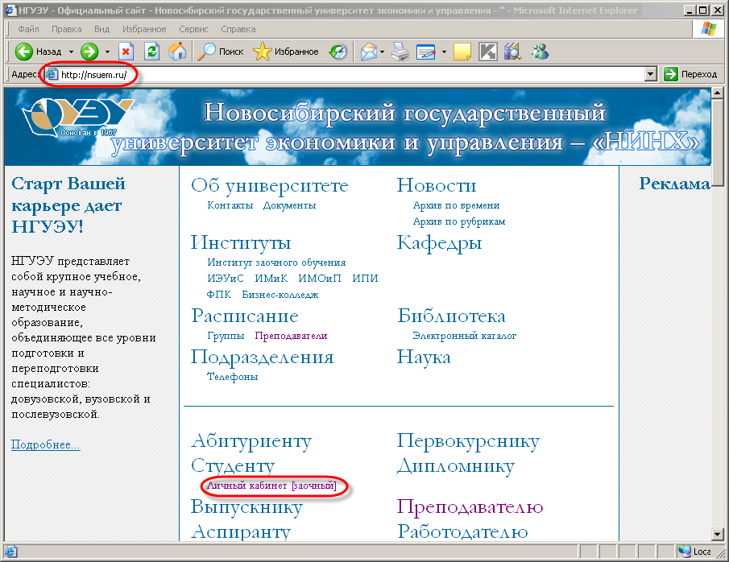Open the Вид menu
The width and height of the screenshot is (729, 562).
tap(101, 29)
